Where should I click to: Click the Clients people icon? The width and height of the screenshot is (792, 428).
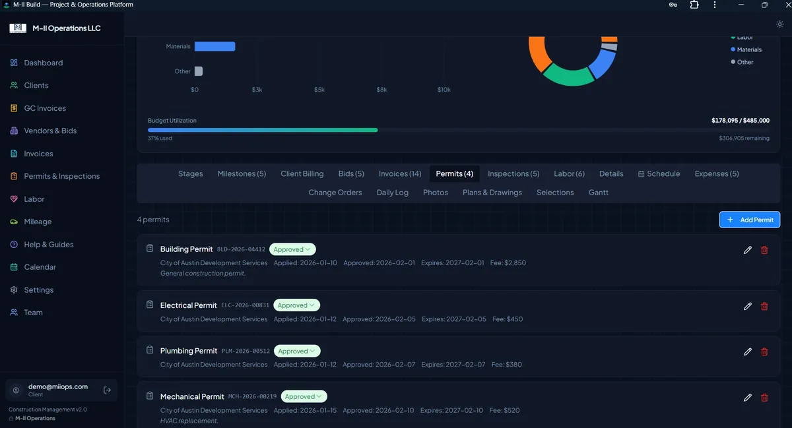[x=14, y=85]
